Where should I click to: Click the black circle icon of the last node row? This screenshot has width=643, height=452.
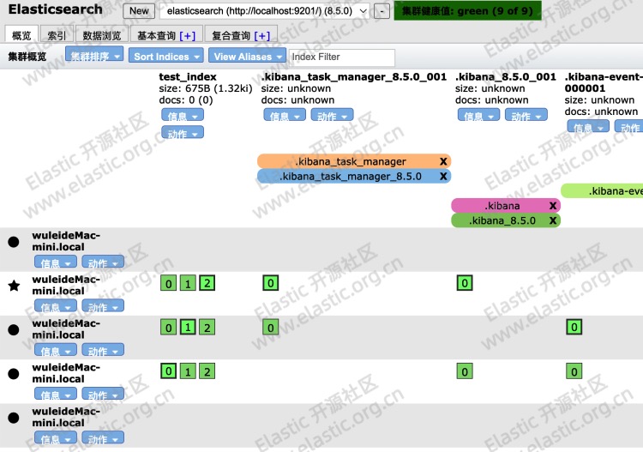point(14,418)
